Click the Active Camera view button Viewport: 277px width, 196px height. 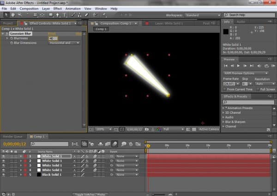tap(208, 129)
